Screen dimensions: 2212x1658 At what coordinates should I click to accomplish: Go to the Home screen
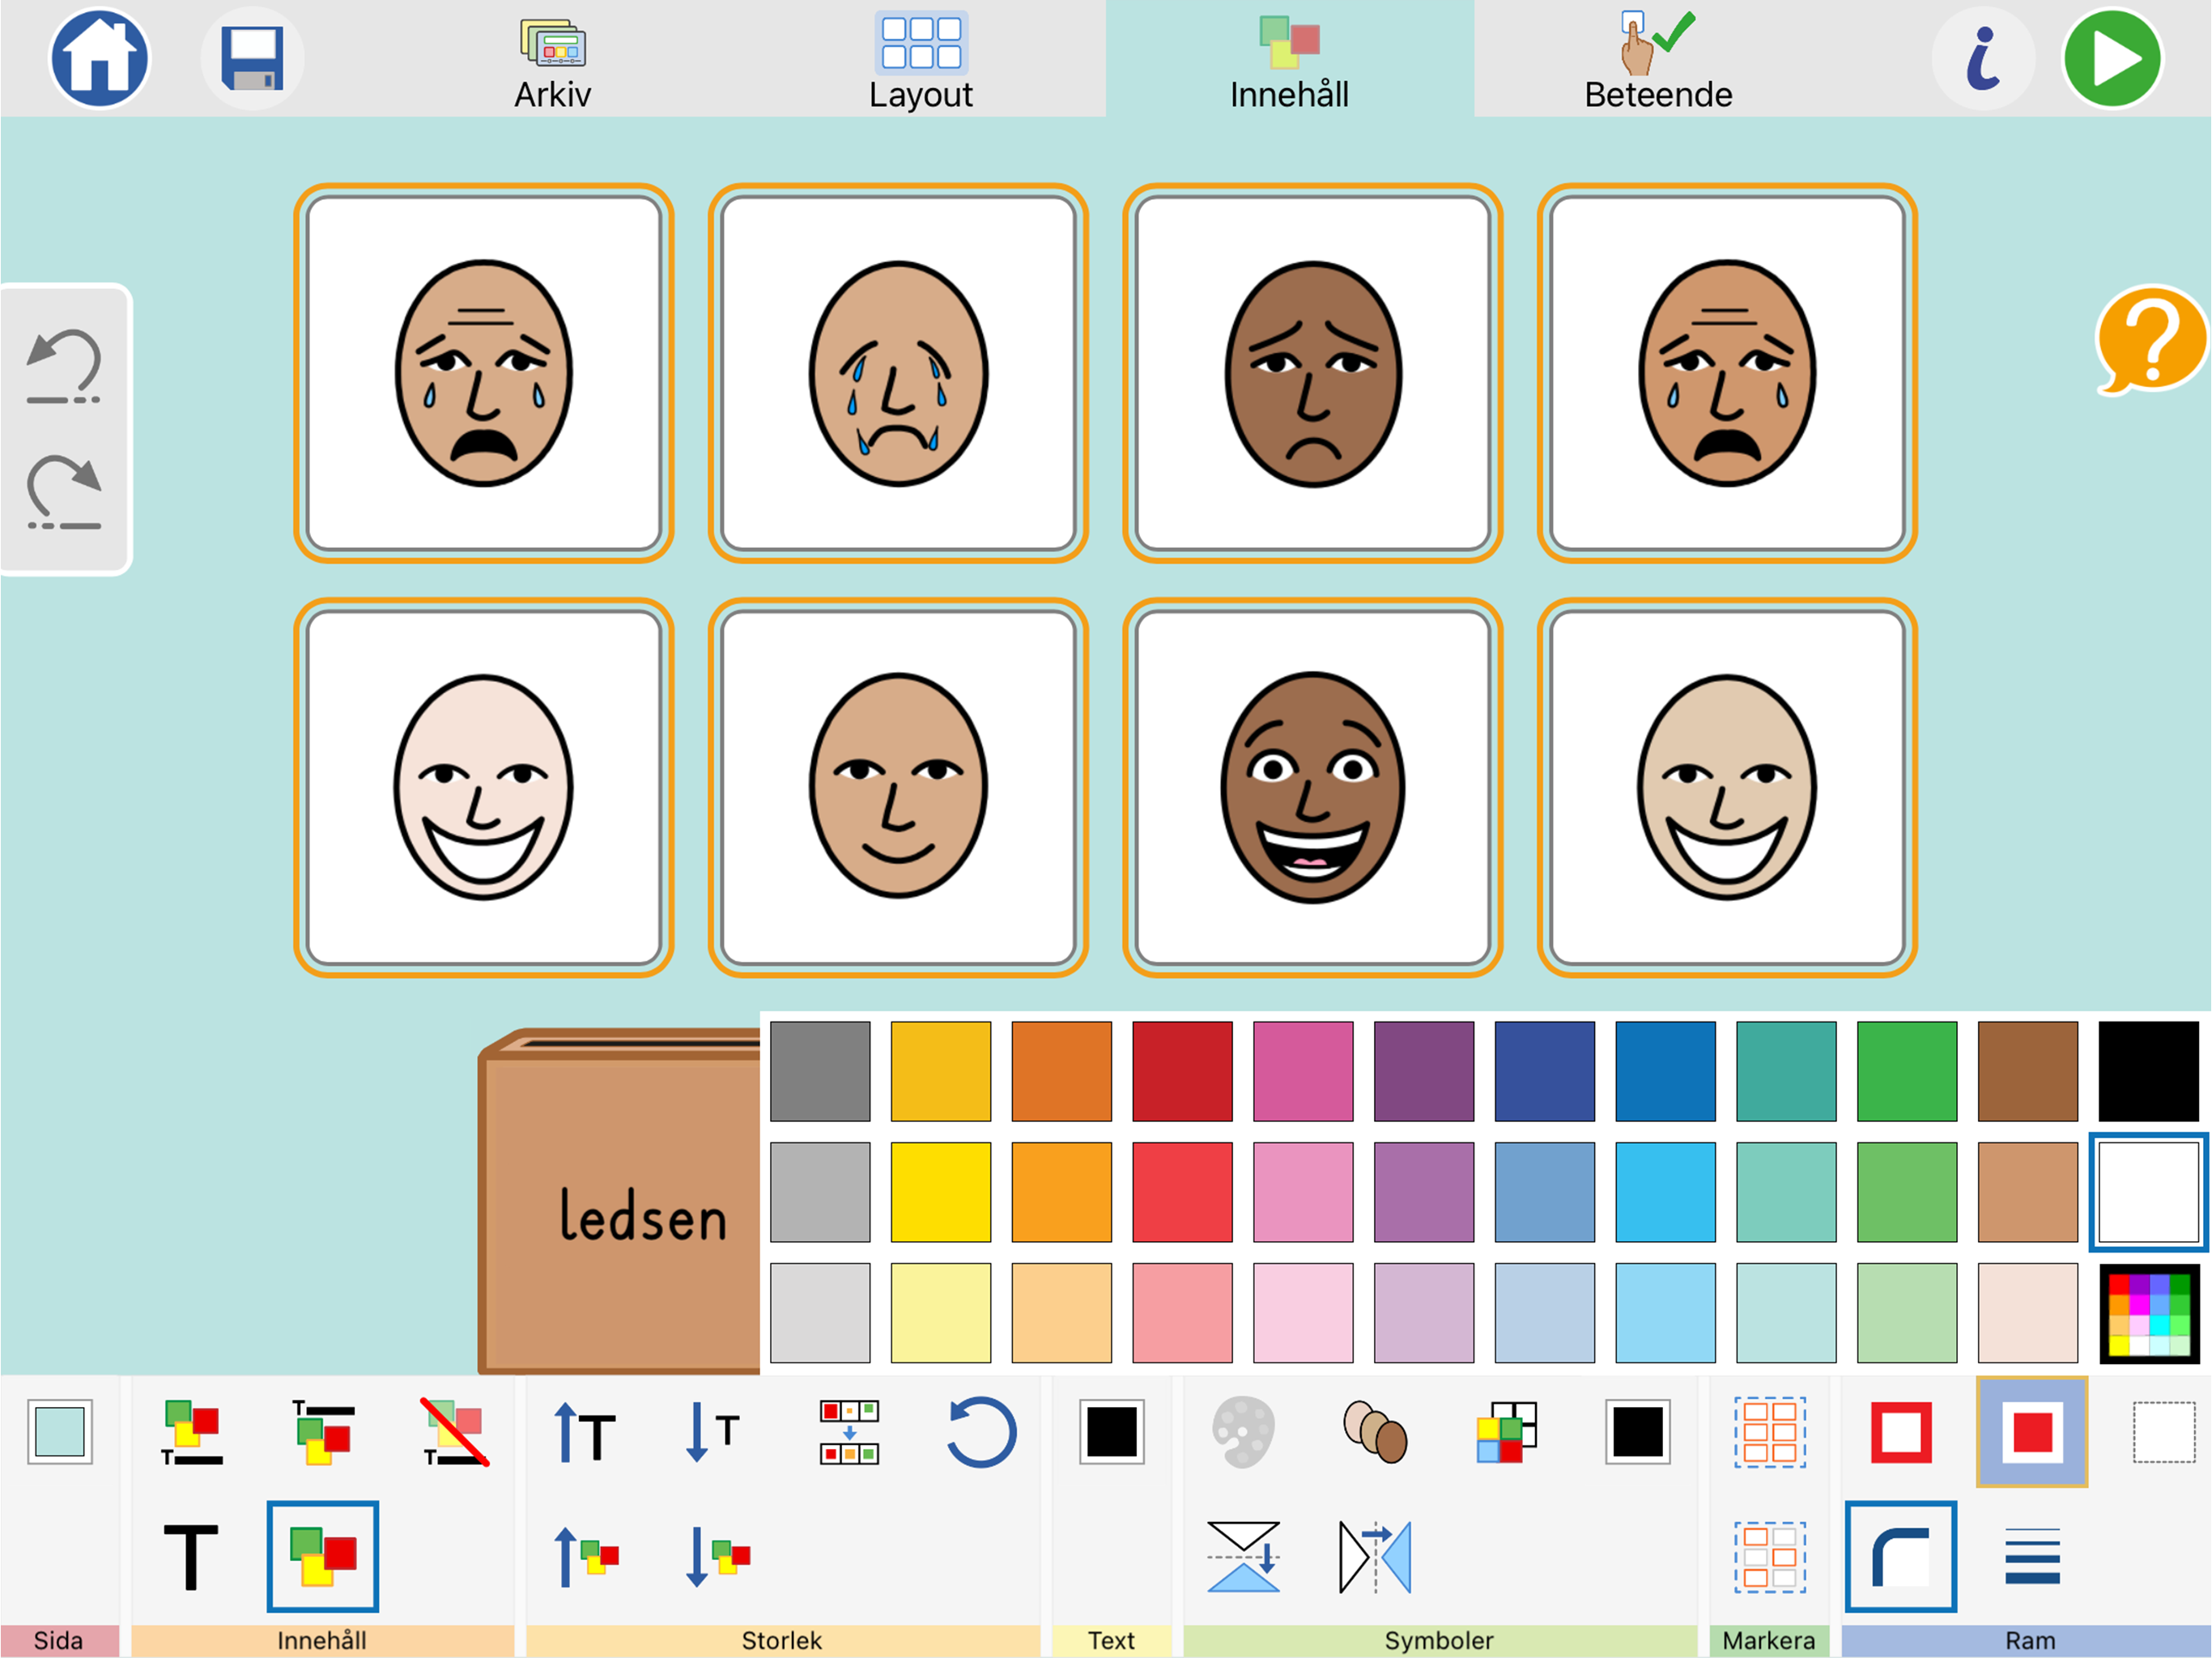click(99, 58)
